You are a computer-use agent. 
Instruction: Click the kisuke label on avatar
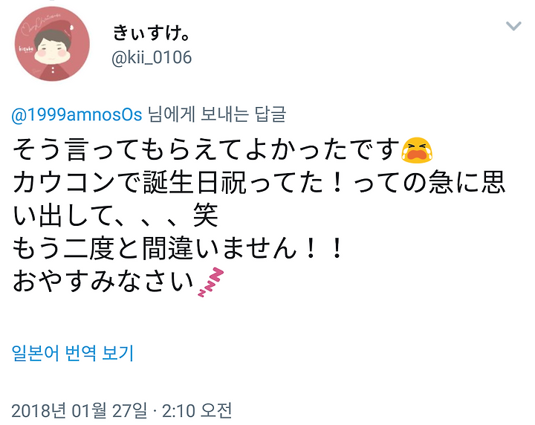26,49
